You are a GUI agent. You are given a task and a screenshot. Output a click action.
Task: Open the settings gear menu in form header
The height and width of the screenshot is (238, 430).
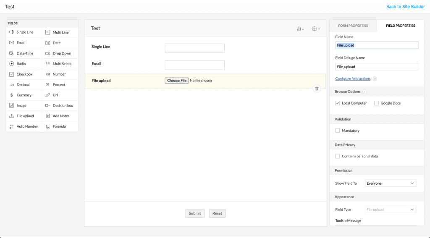coord(315,29)
